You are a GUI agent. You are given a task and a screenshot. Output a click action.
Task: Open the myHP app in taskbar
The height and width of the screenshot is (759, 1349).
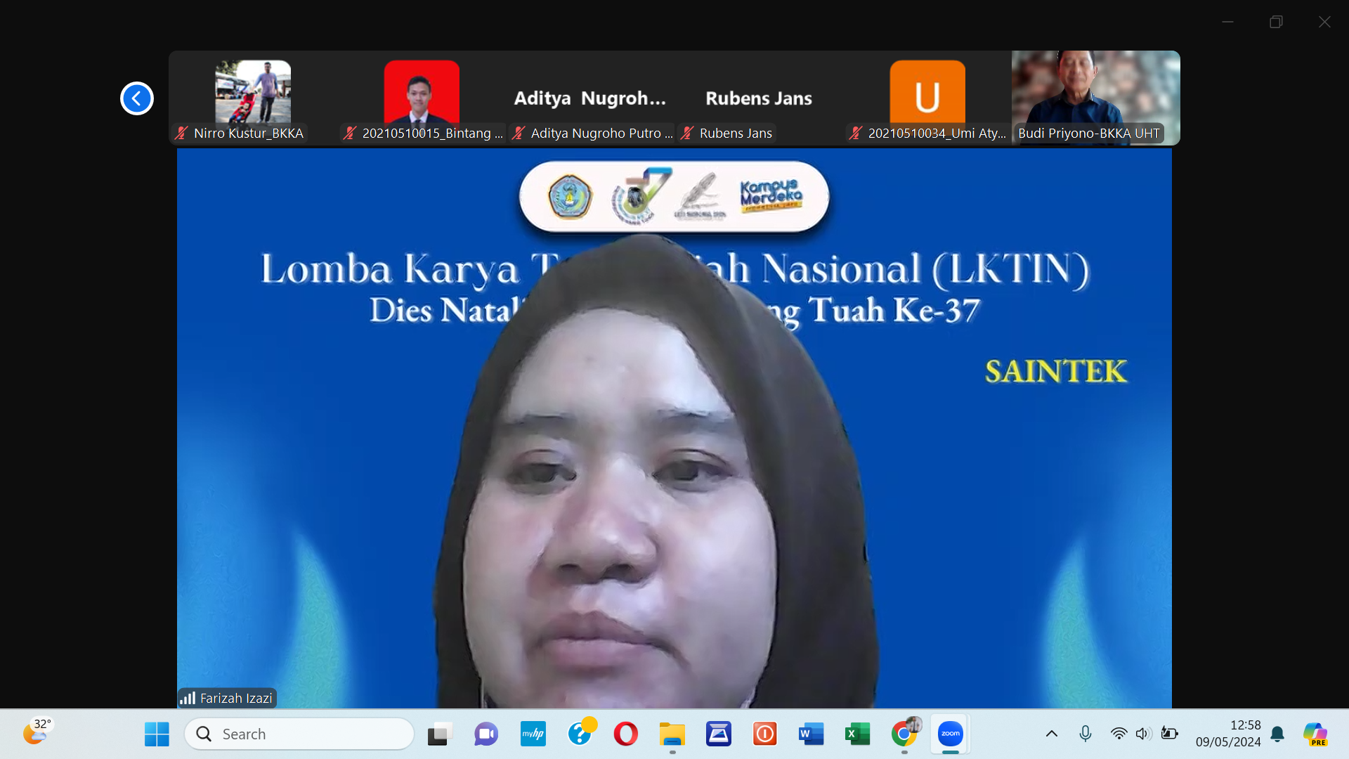(x=533, y=734)
